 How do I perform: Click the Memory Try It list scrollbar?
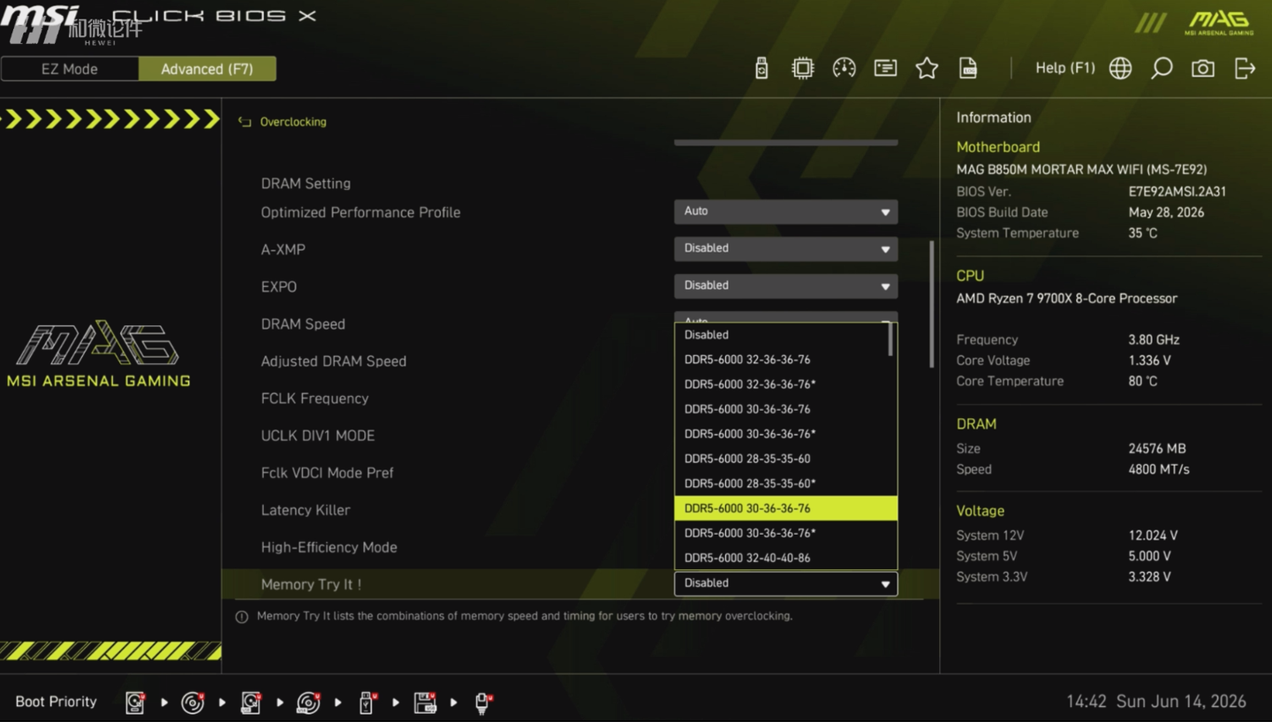(890, 339)
